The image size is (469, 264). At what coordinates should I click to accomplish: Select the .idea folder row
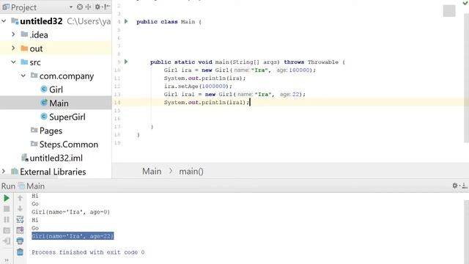[x=56, y=35]
